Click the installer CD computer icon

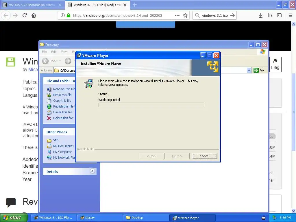tap(89, 84)
